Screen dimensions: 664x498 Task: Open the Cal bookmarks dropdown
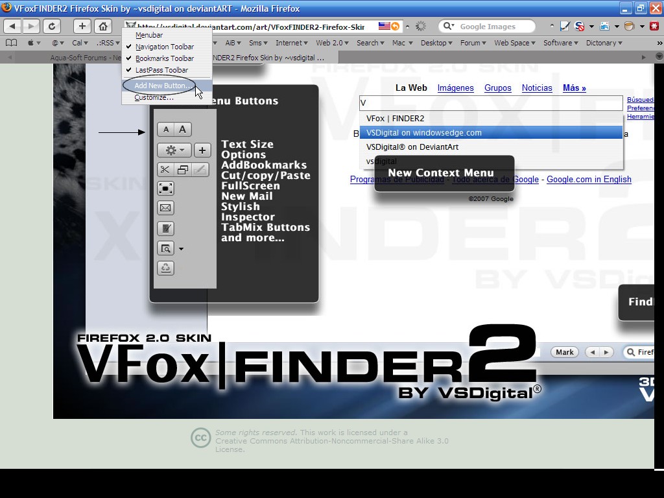pyautogui.click(x=80, y=43)
